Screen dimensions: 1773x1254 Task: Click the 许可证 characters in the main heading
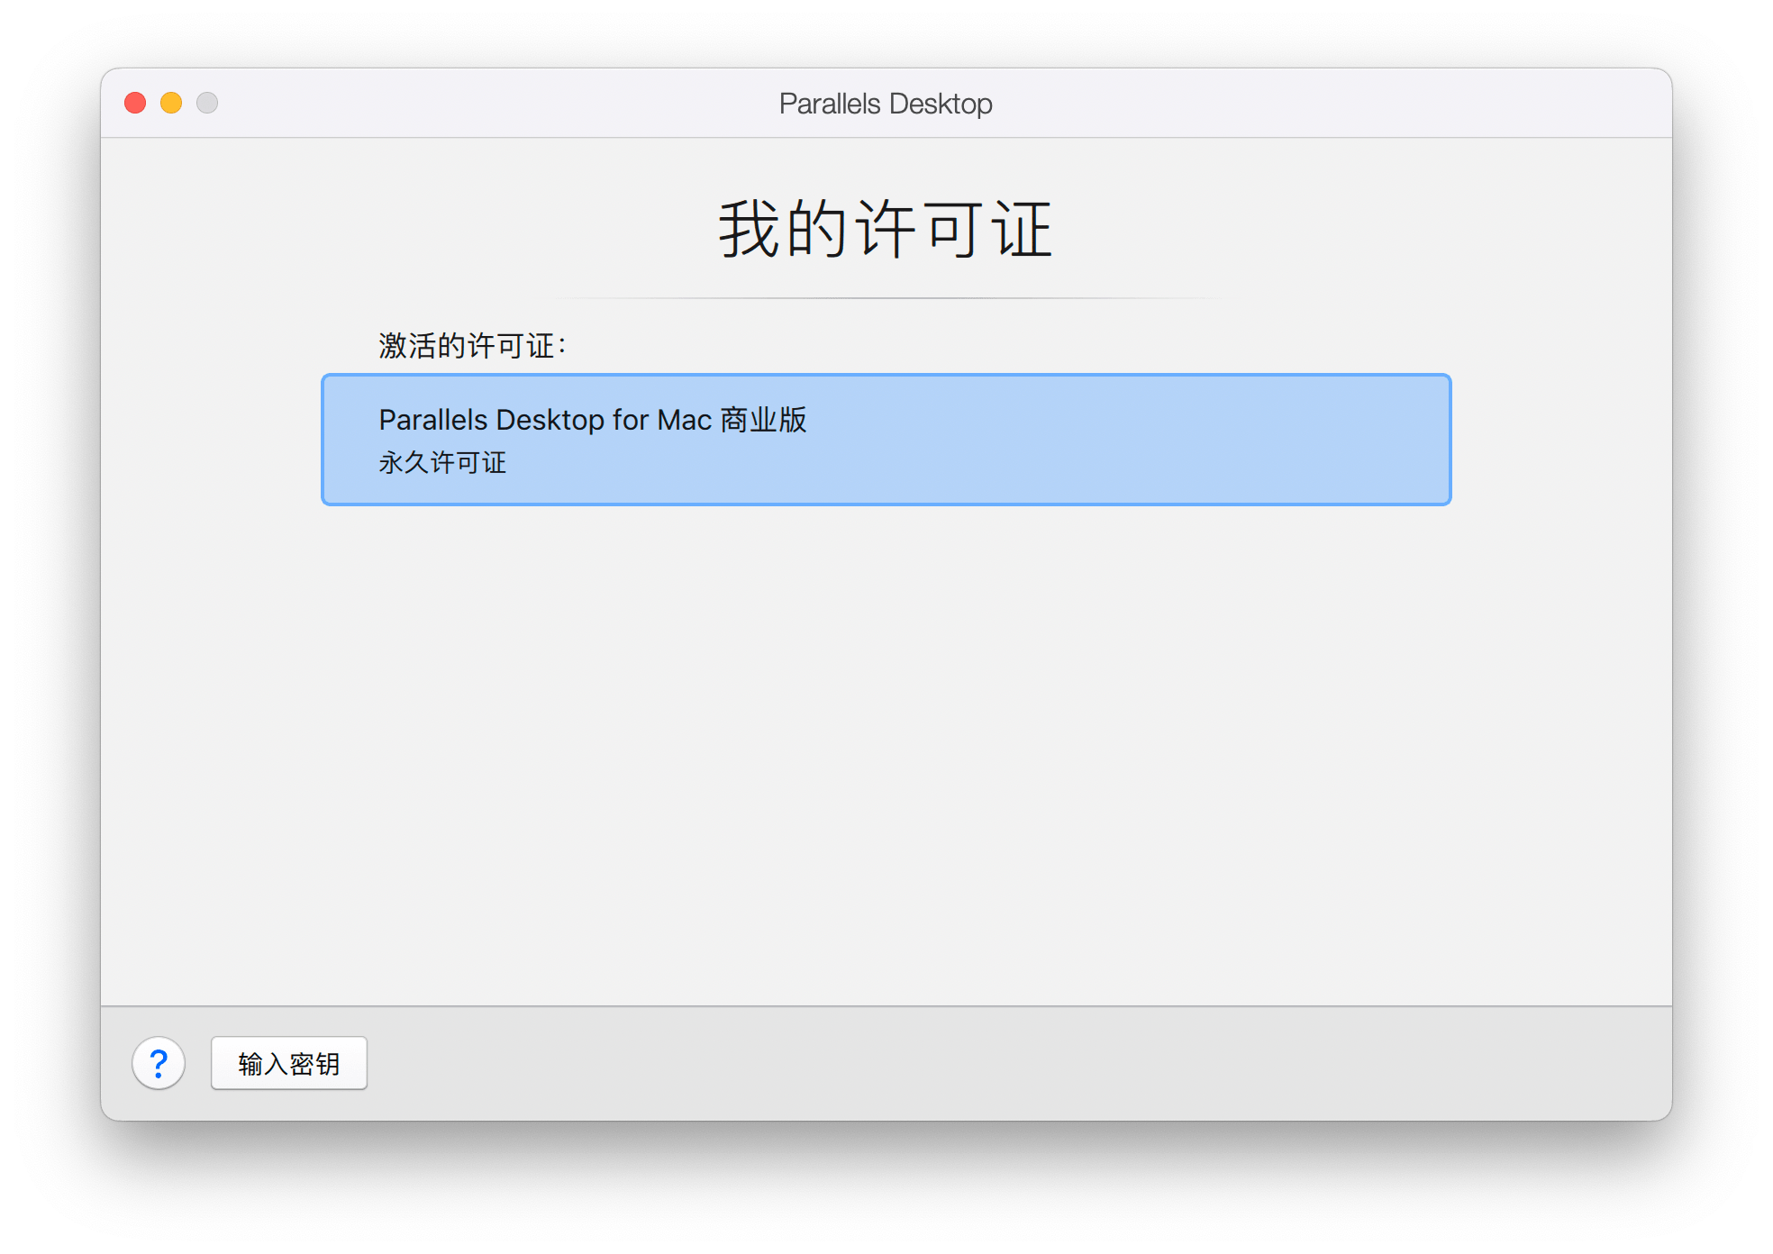pyautogui.click(x=954, y=230)
